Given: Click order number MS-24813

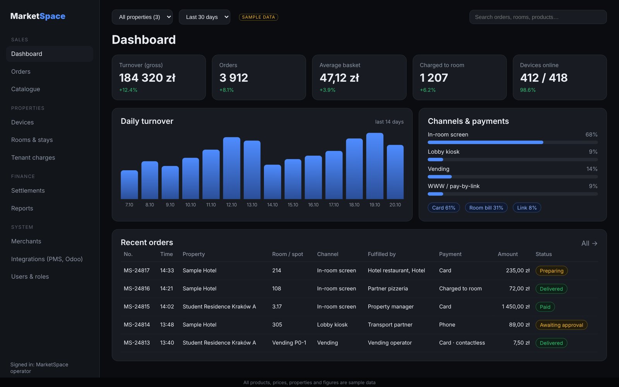Looking at the screenshot, I should tap(137, 343).
